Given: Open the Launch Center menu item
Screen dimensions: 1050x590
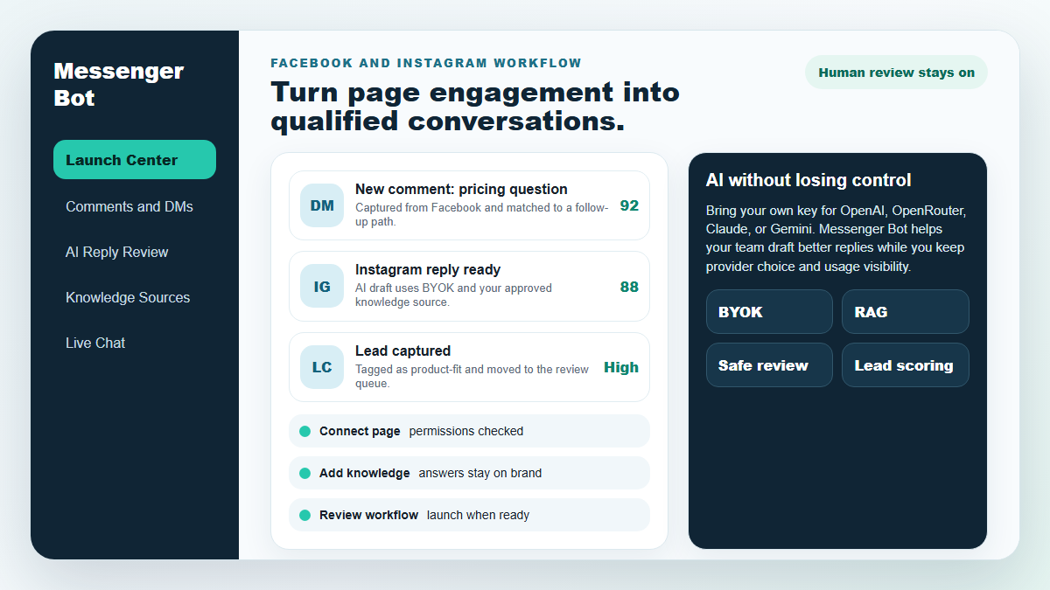Looking at the screenshot, I should 135,160.
